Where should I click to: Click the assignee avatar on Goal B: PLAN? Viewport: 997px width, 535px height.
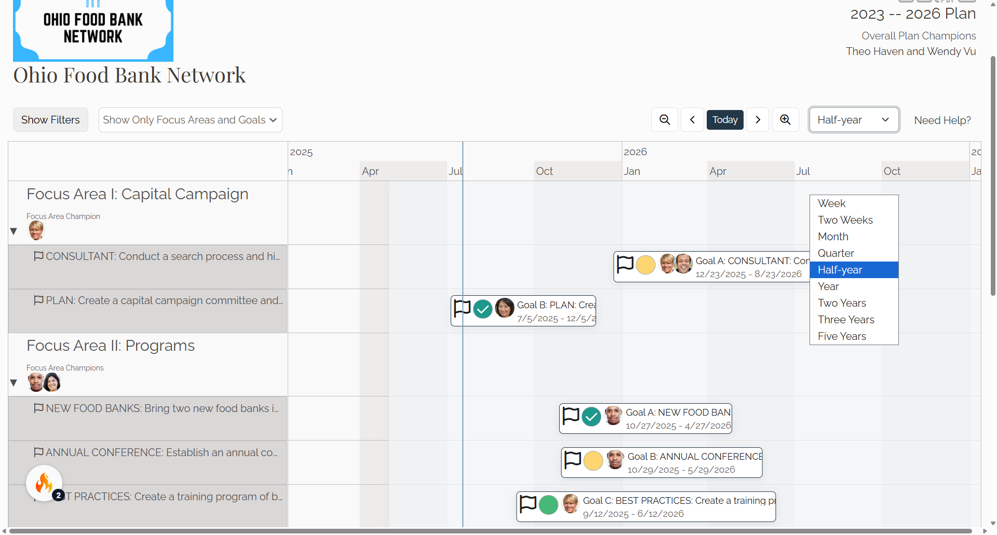(x=505, y=308)
